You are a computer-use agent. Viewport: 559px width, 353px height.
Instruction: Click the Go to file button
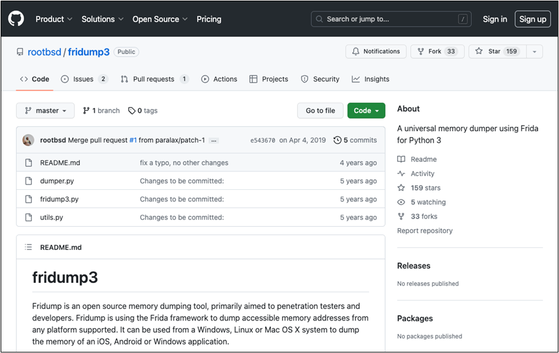(320, 111)
